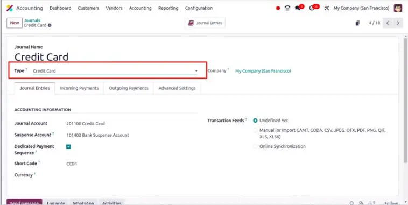Click the WhatsApp button
408x205 pixels.
(83, 202)
